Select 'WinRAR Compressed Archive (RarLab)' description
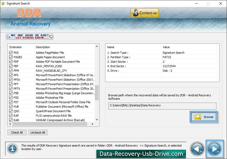The width and height of the screenshot is (227, 159). point(60,120)
